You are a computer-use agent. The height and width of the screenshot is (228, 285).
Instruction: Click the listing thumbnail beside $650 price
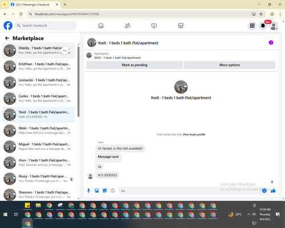[89, 55]
